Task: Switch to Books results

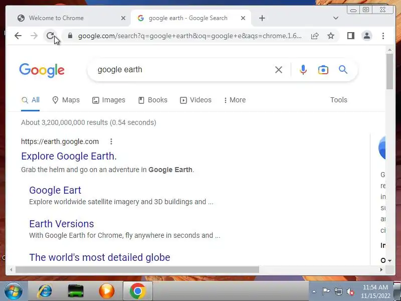Action: coord(153,100)
